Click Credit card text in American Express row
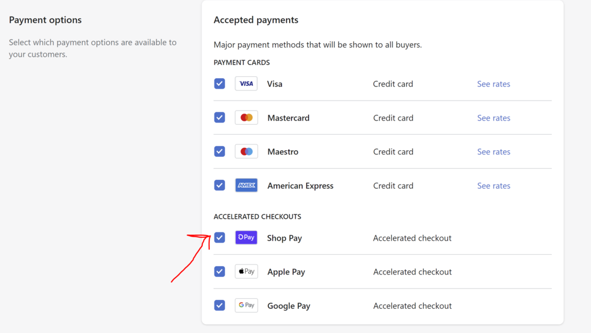This screenshot has height=333, width=591. 393,186
